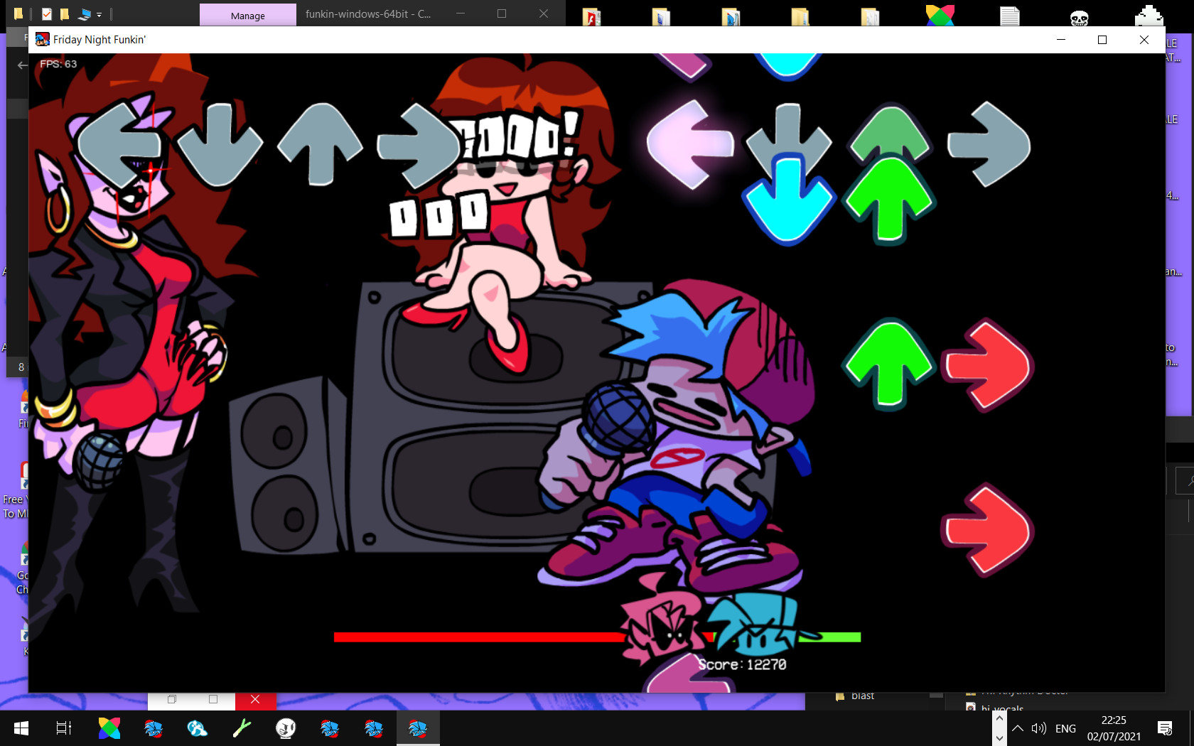This screenshot has height=746, width=1194.
Task: Select the Task View icon on the taskbar
Action: click(x=63, y=728)
